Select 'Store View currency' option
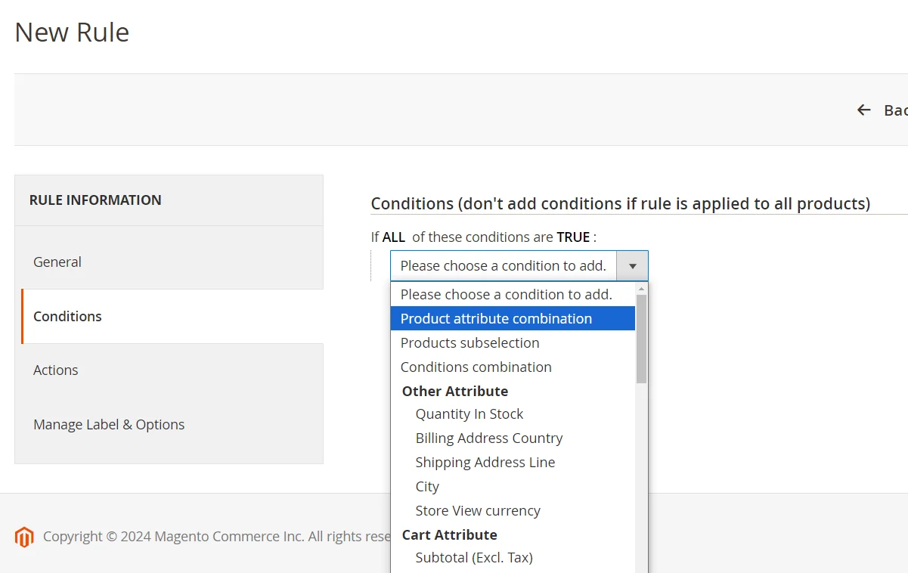This screenshot has height=573, width=908. click(x=478, y=511)
